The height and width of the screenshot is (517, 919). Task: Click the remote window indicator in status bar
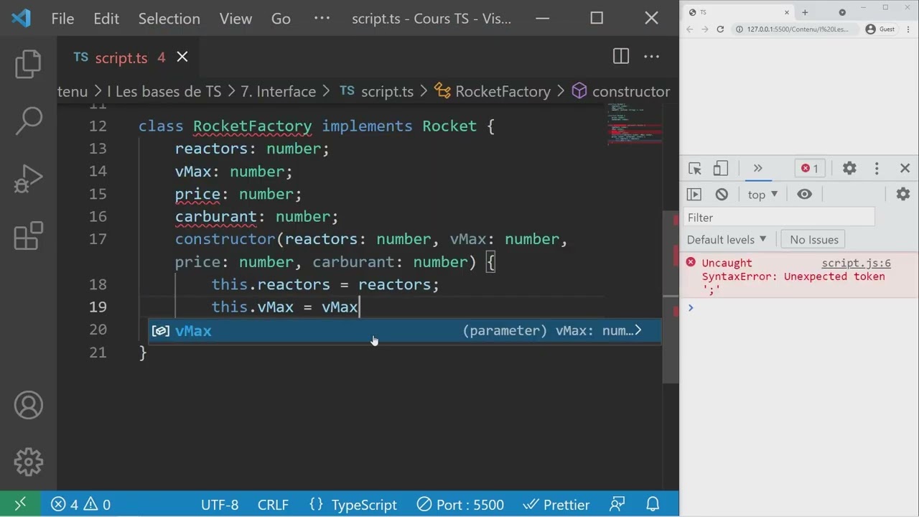pos(20,504)
